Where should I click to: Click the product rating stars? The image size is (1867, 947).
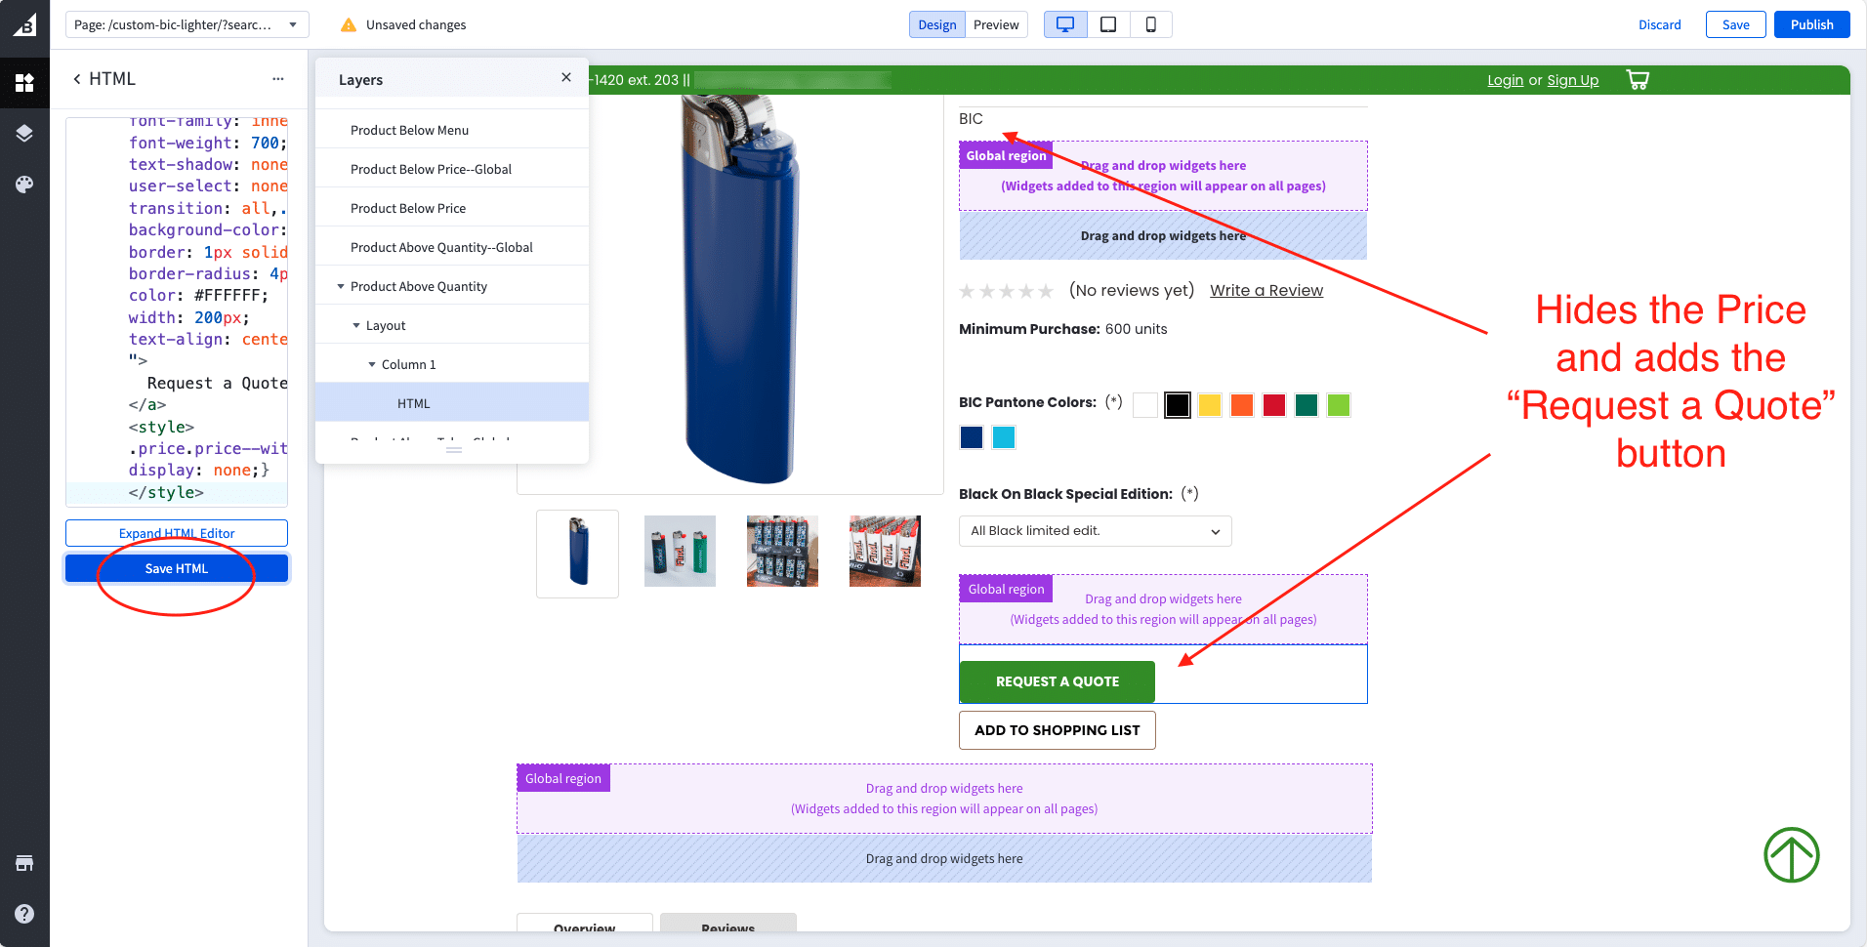coord(1006,291)
